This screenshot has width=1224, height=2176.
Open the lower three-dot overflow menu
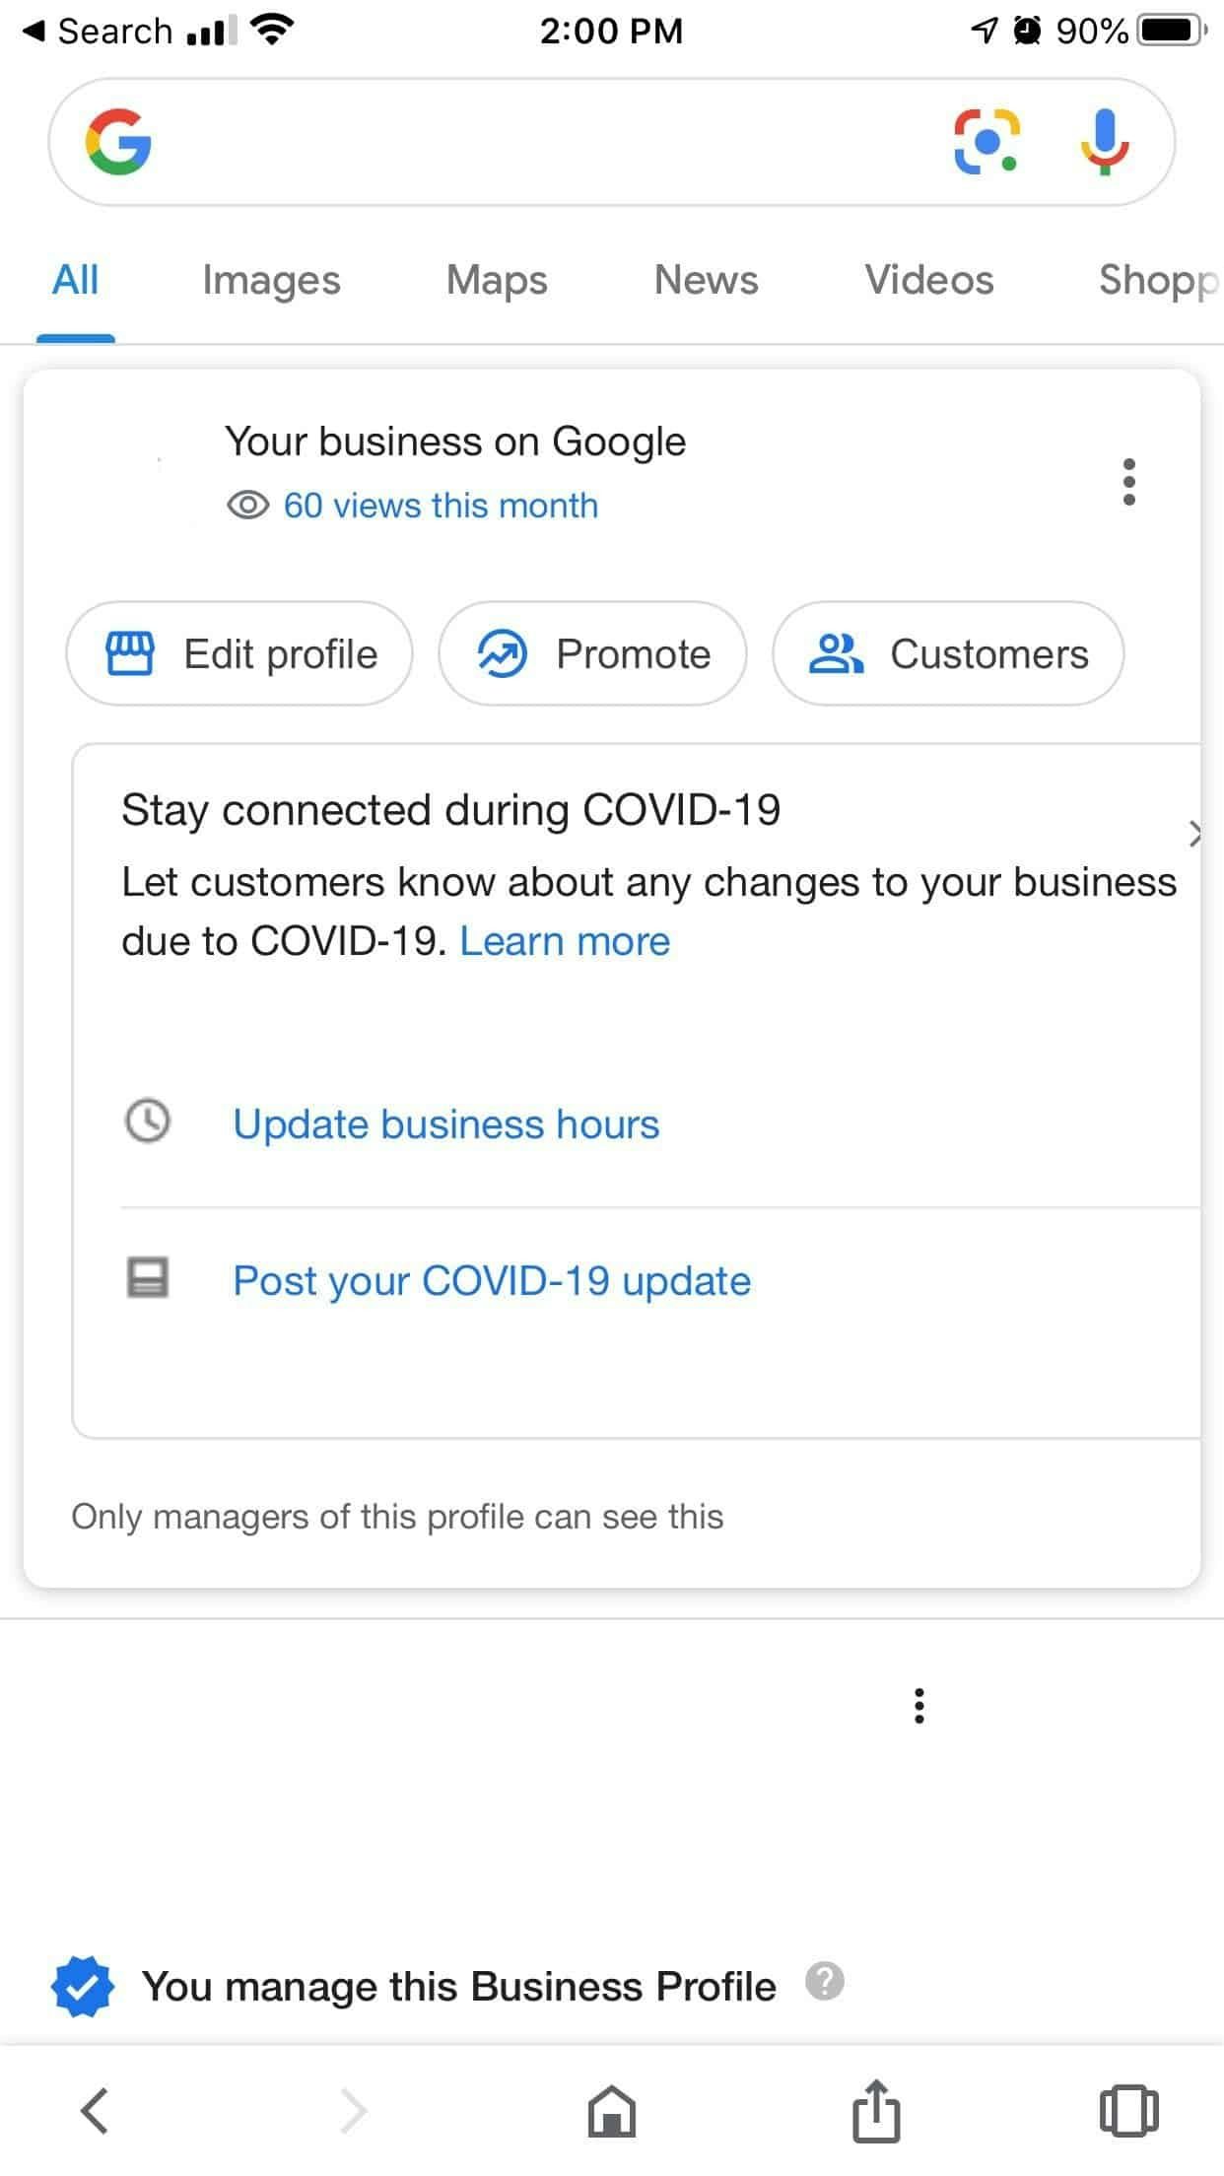click(x=919, y=1706)
